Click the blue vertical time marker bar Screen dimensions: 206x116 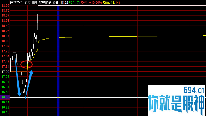pyautogui.click(x=58, y=61)
